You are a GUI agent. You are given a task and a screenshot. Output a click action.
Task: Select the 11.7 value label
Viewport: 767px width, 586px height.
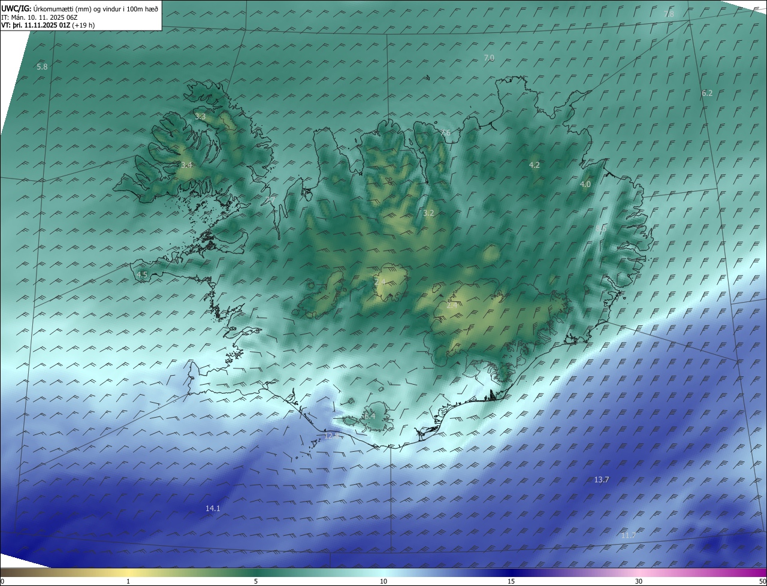(x=628, y=536)
